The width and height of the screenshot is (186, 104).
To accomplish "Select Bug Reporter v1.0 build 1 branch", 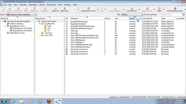I will 22,28.
